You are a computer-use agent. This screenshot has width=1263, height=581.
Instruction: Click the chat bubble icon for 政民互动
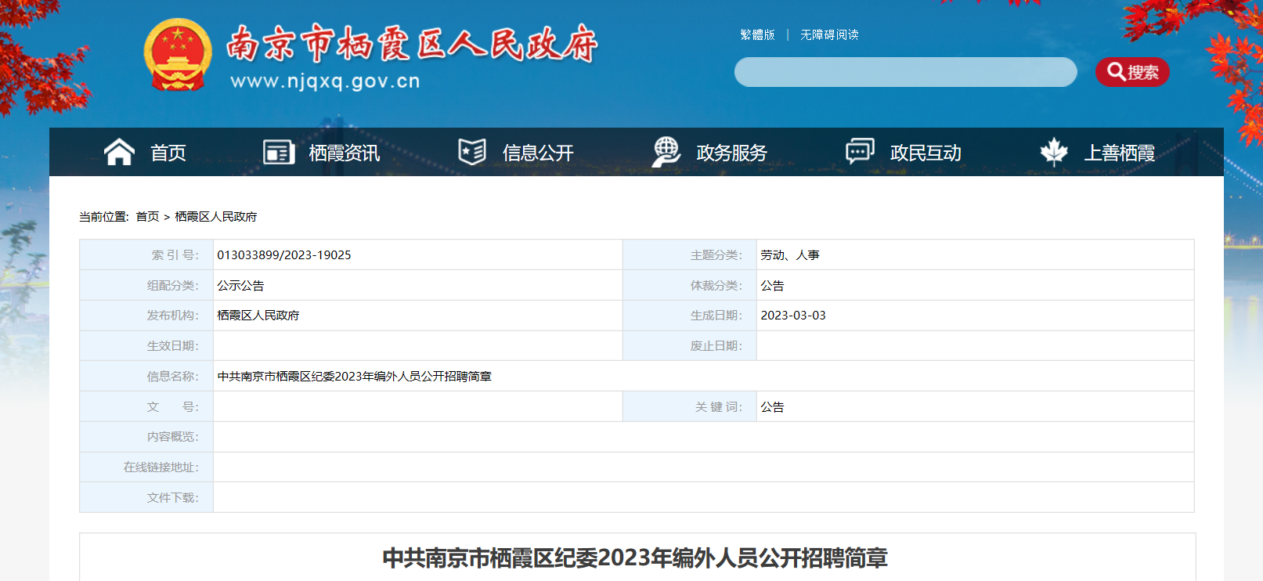pos(859,151)
